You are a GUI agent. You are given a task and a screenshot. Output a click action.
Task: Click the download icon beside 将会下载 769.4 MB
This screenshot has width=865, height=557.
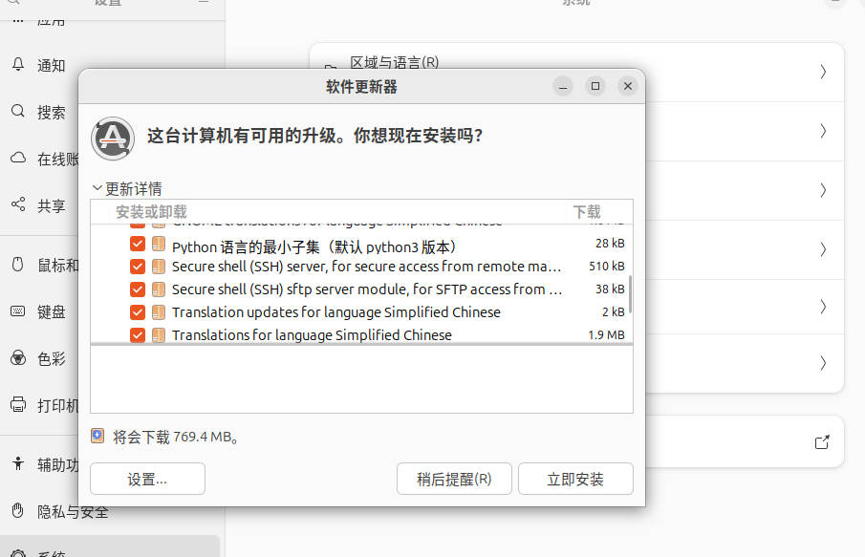[97, 437]
